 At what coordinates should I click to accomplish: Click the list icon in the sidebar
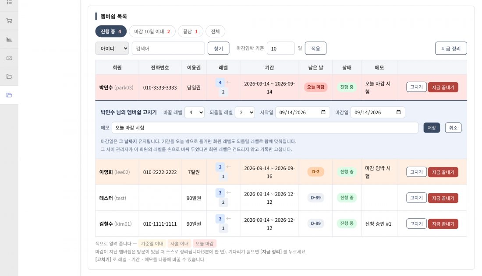pos(9,3)
